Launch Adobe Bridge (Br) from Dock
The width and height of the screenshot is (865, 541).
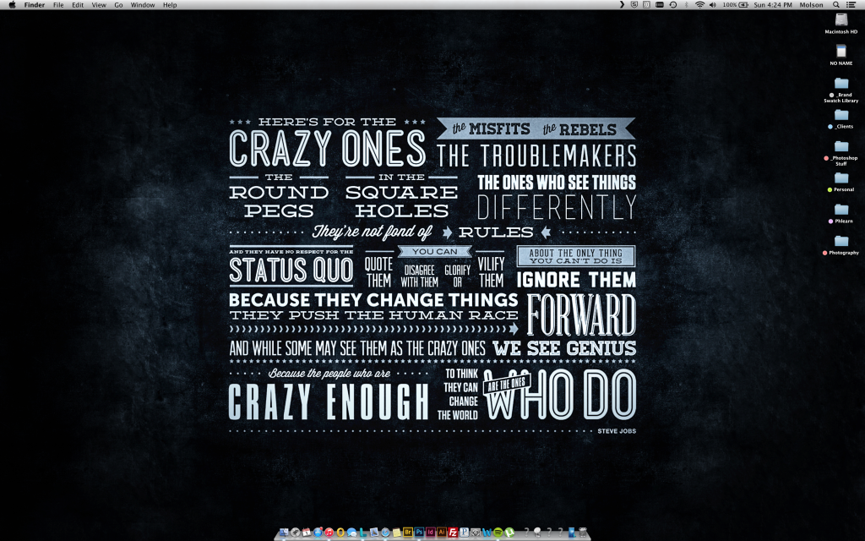pos(408,533)
